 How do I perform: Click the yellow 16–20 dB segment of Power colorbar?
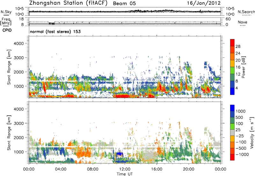point(232,64)
